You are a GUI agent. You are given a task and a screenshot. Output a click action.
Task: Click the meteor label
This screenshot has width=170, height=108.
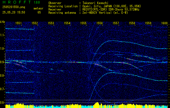(x=38, y=8)
